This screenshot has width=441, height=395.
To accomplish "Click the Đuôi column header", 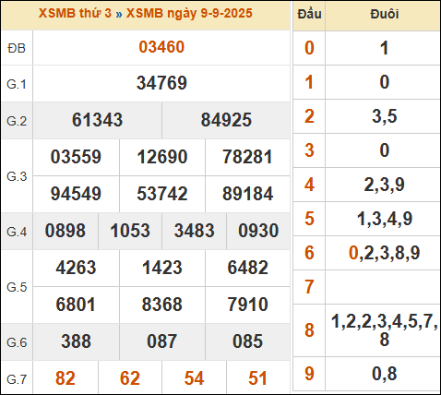I will (x=385, y=14).
